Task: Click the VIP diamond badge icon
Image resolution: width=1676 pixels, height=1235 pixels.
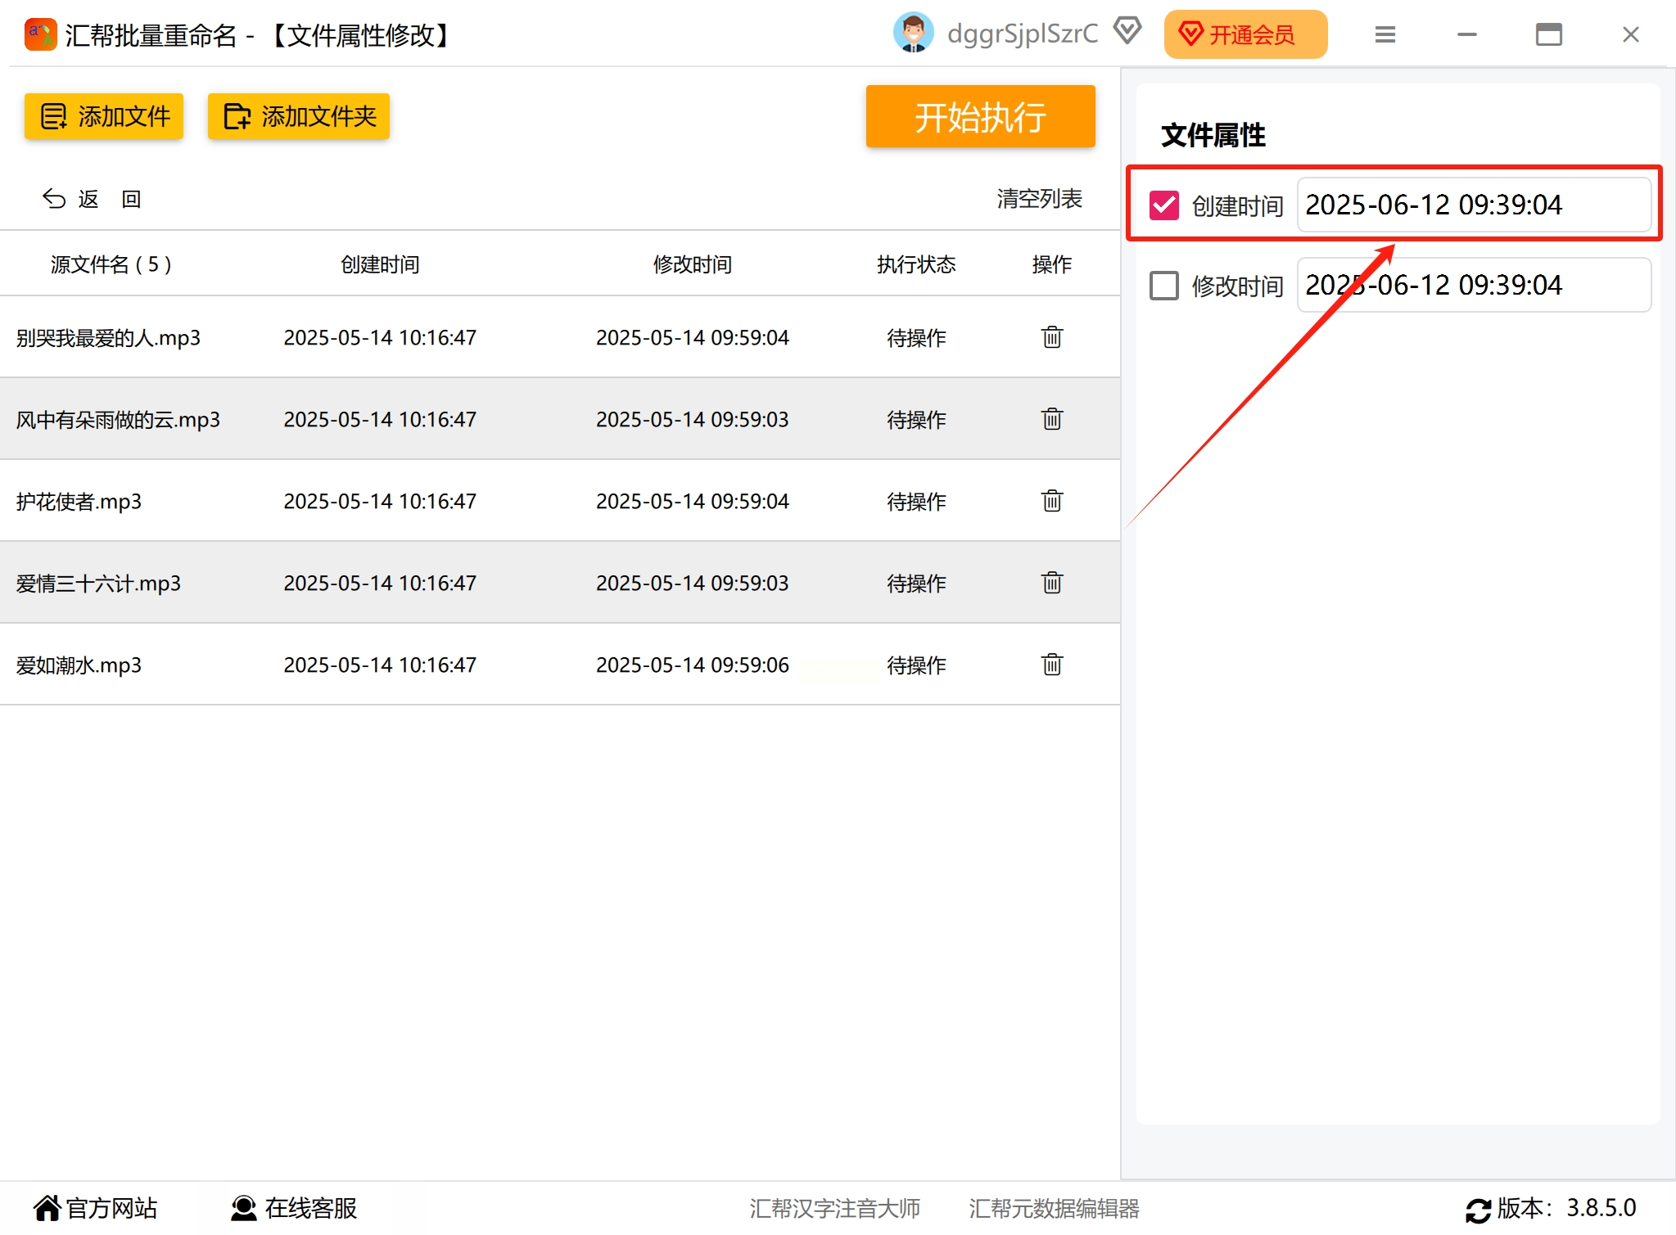Action: [x=1127, y=32]
